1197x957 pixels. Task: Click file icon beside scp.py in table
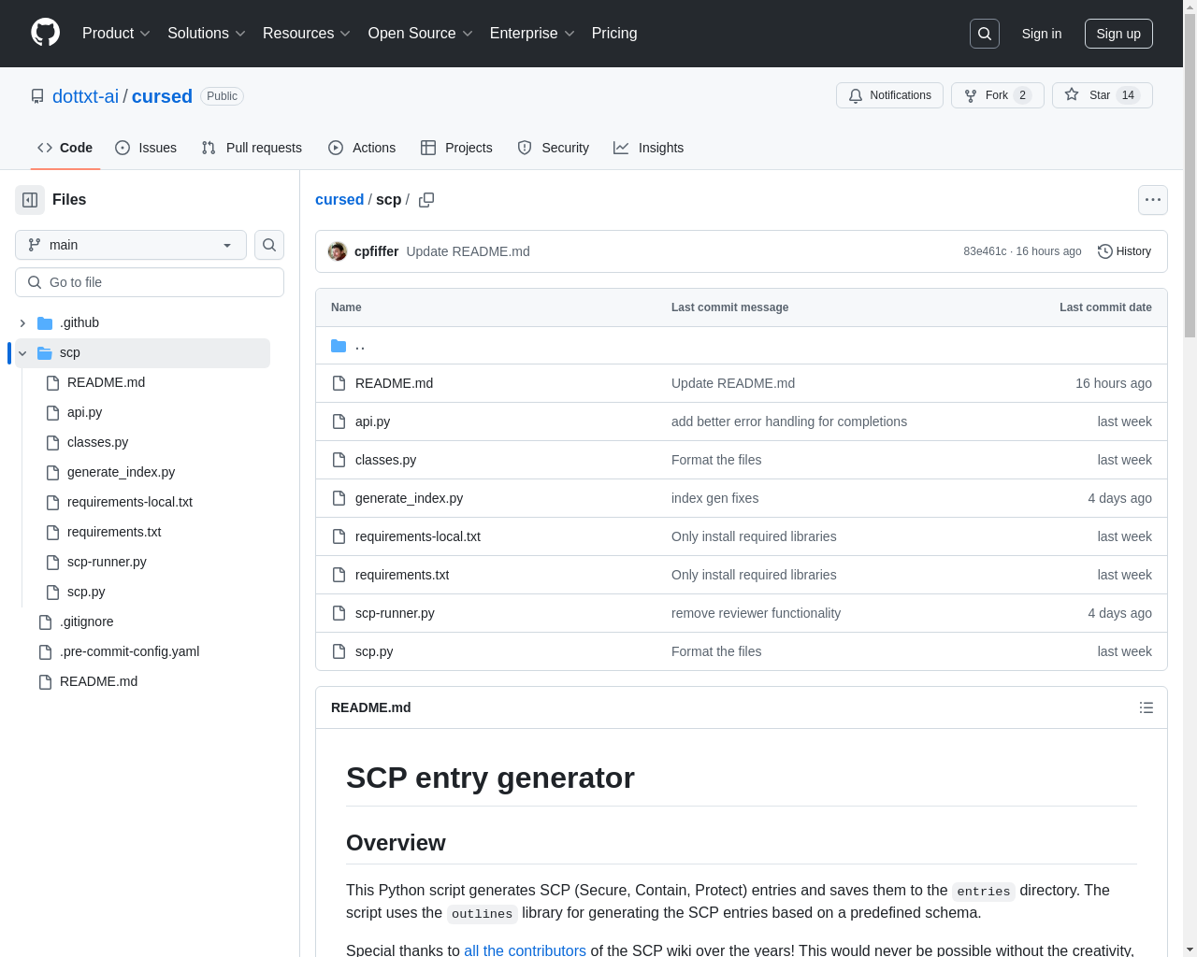(339, 651)
